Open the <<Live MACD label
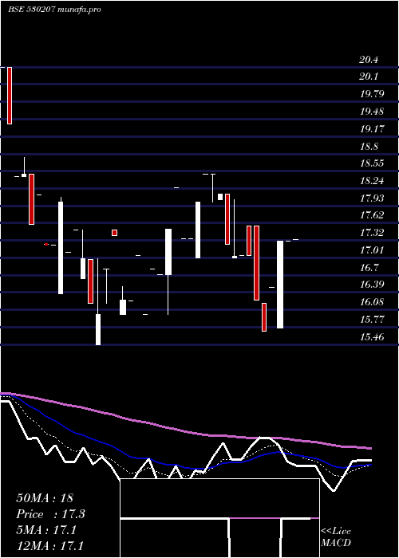The image size is (399, 558). [336, 537]
